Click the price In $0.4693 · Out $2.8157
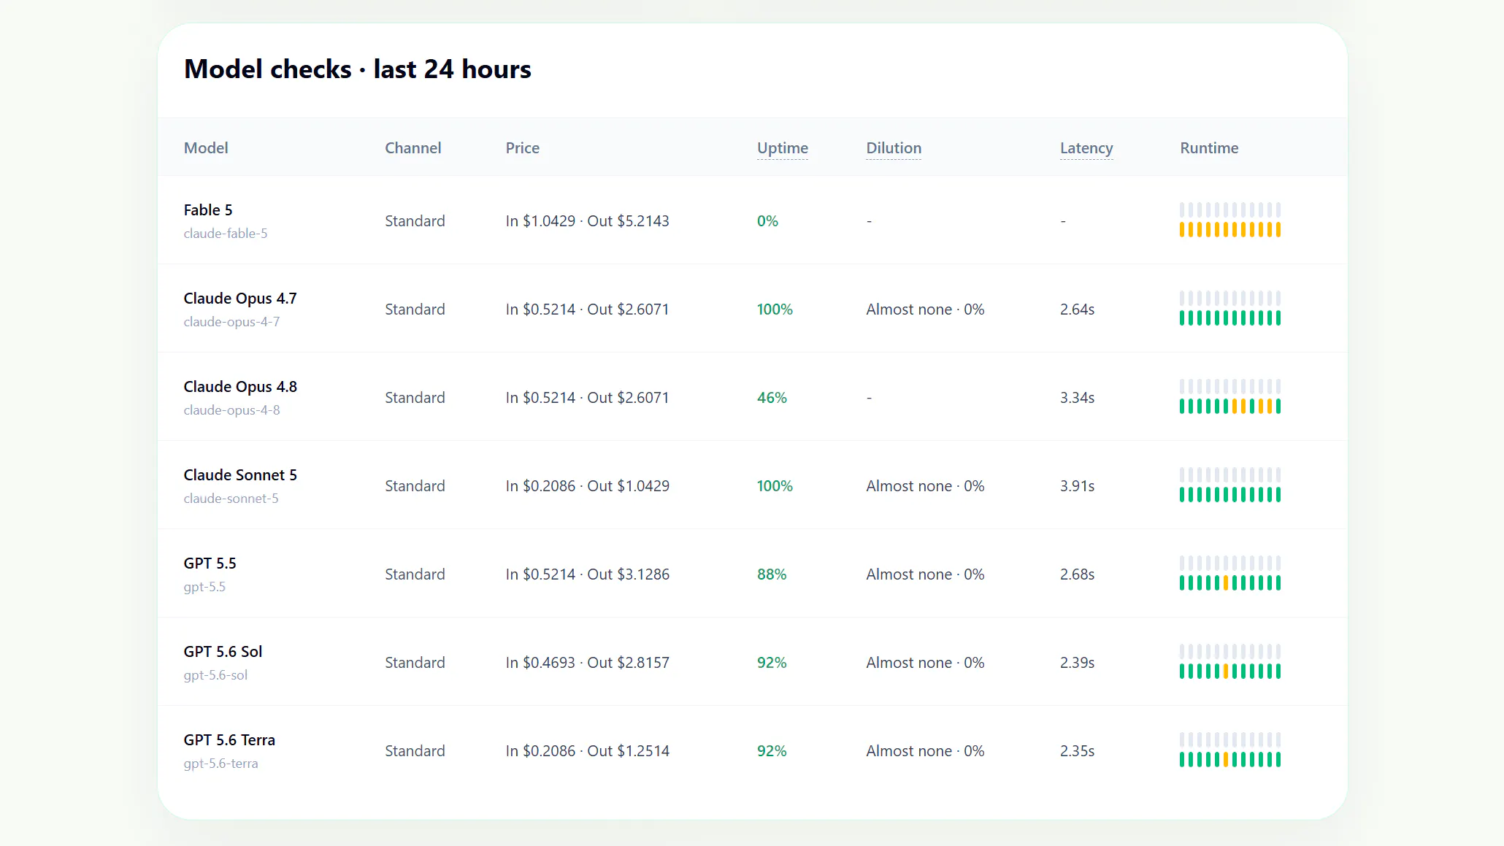1504x846 pixels. [x=587, y=663]
